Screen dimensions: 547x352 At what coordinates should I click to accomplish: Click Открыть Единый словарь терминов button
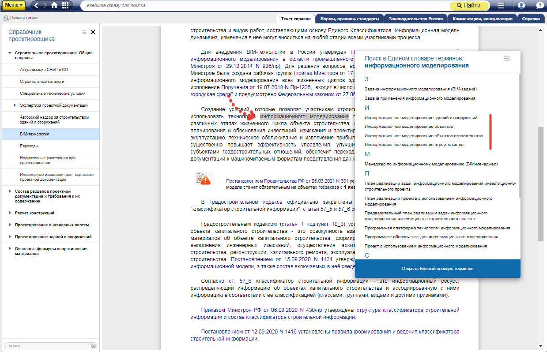438,269
